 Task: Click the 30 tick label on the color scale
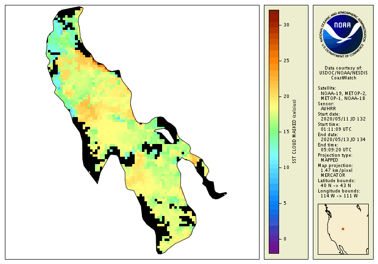click(286, 25)
